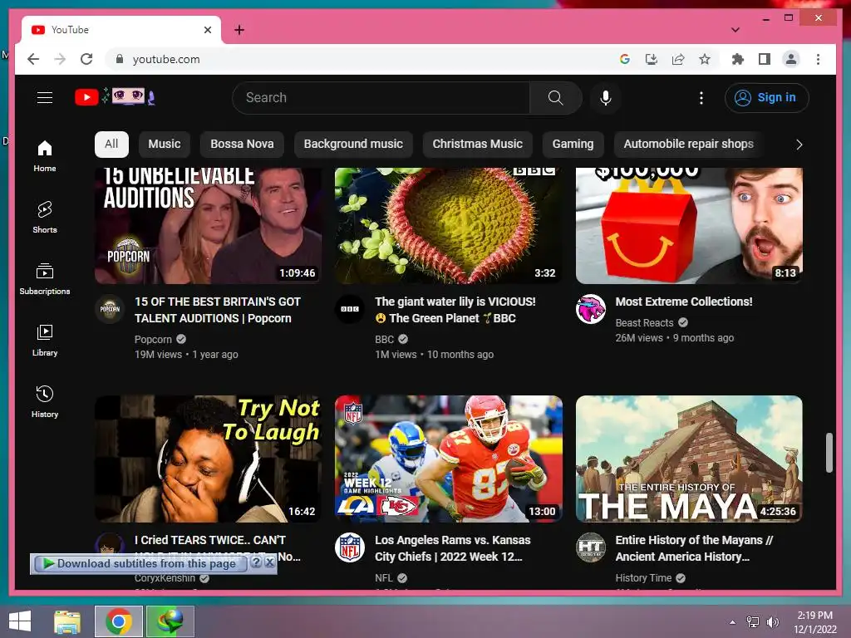
Task: Bookmark this tab with star
Action: tap(705, 59)
